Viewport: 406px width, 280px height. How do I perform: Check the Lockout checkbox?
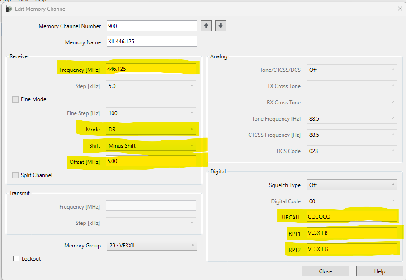[16, 259]
